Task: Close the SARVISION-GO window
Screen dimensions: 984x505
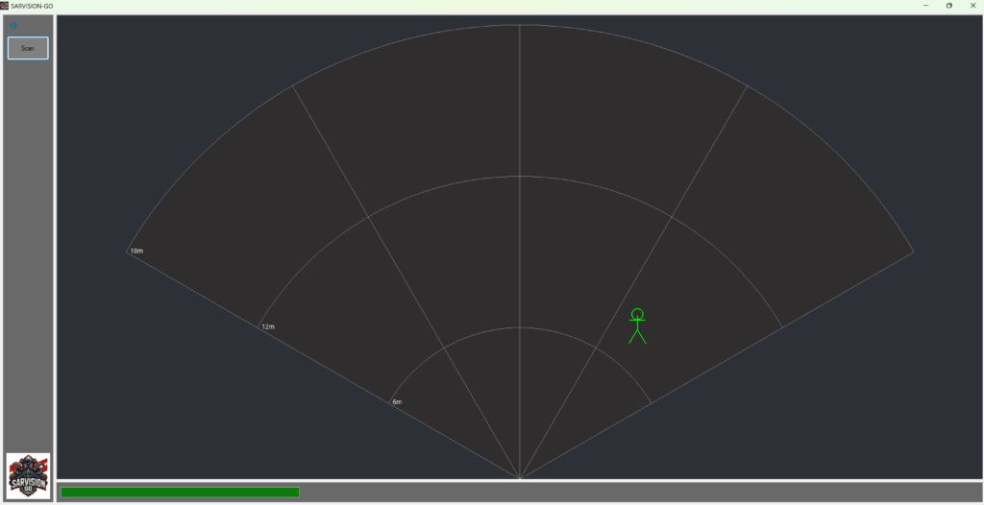Action: point(972,6)
